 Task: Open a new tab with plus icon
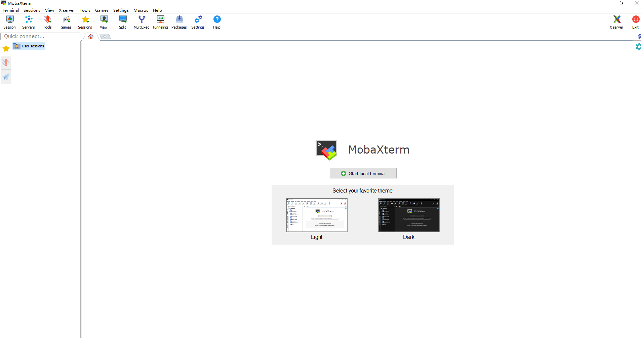(x=105, y=37)
